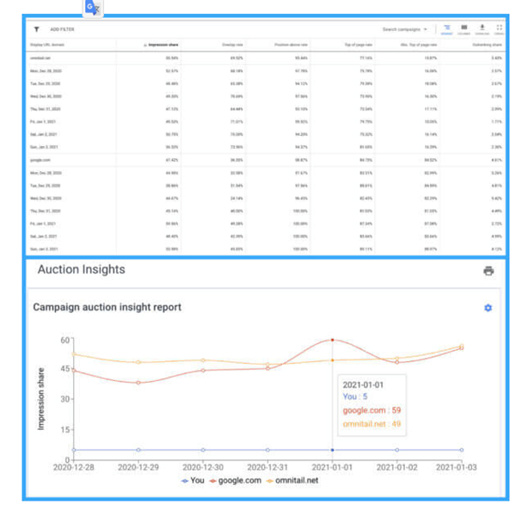Click the funnel filter icon
The height and width of the screenshot is (510, 516).
(x=36, y=29)
